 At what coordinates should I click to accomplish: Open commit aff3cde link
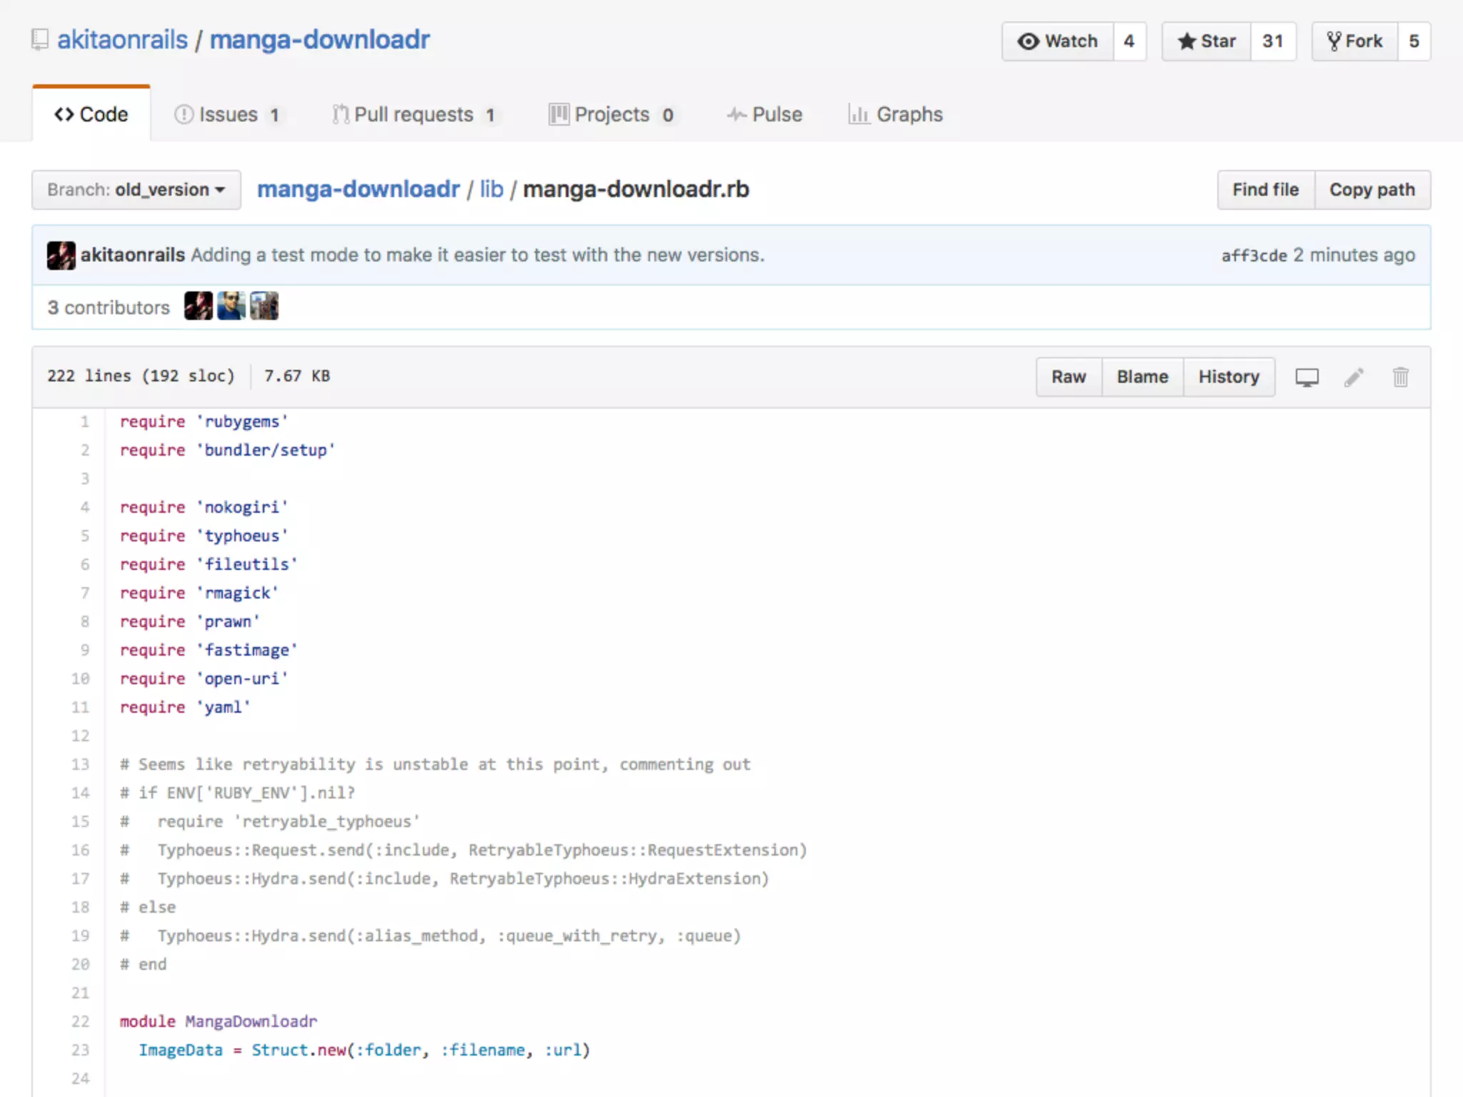pos(1254,256)
